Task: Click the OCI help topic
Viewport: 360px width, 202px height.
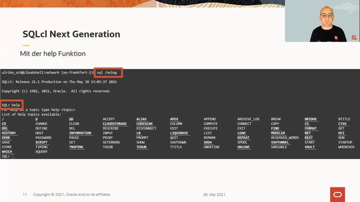Action: pos(341,133)
